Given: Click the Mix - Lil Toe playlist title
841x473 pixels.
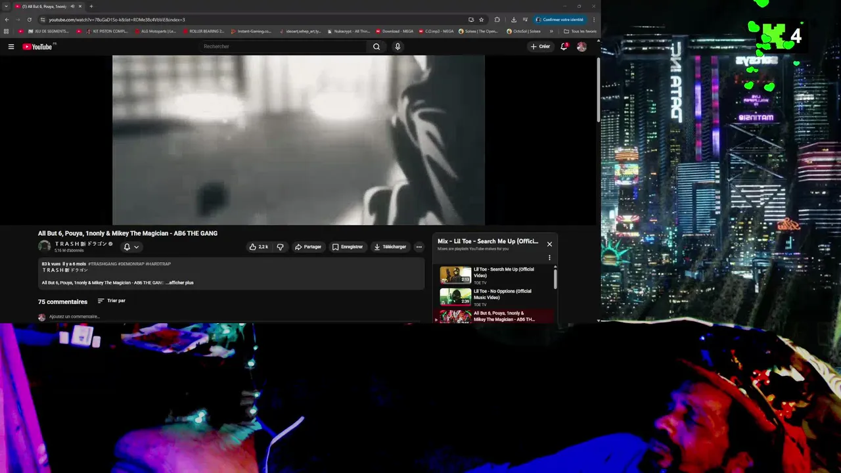Looking at the screenshot, I should [488, 241].
